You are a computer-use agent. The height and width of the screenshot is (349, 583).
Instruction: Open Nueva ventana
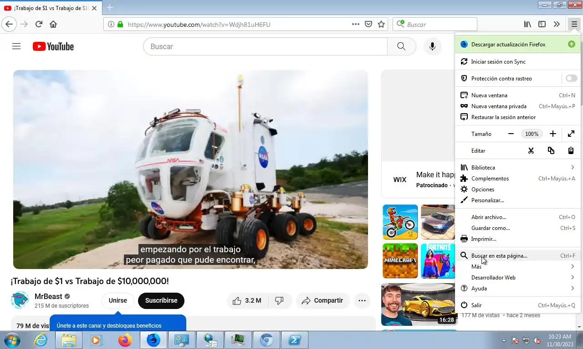pos(518,95)
